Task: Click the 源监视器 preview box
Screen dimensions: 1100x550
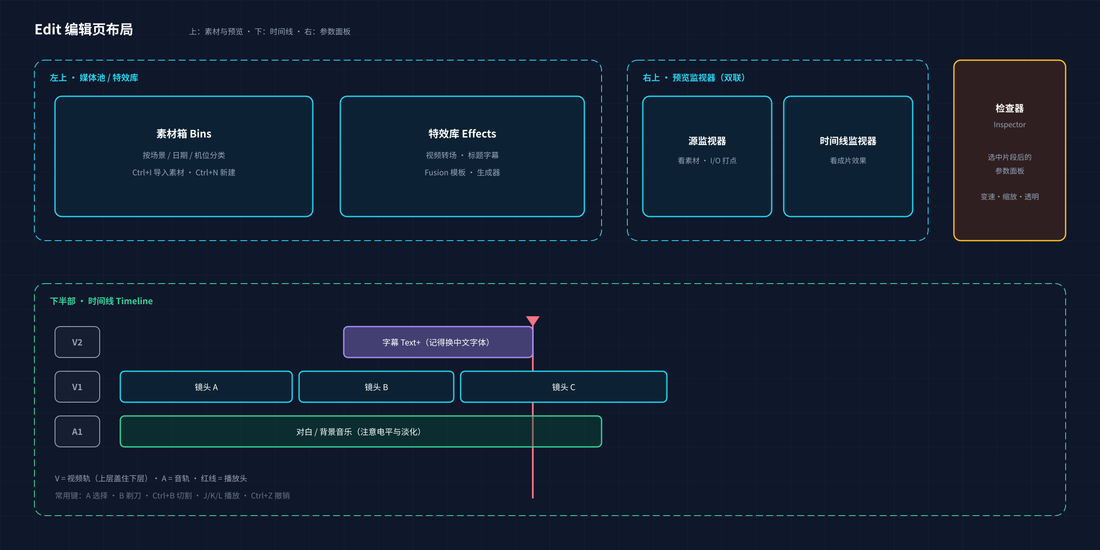Action: point(707,156)
